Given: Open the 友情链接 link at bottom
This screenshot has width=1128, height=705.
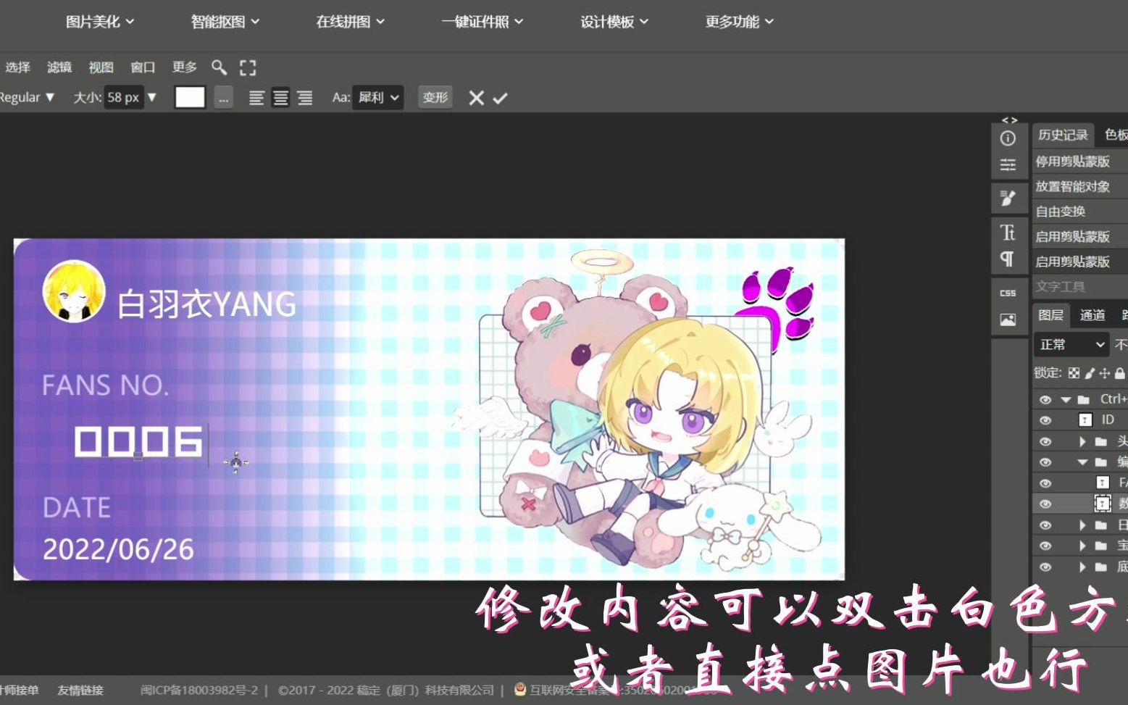Looking at the screenshot, I should point(81,690).
